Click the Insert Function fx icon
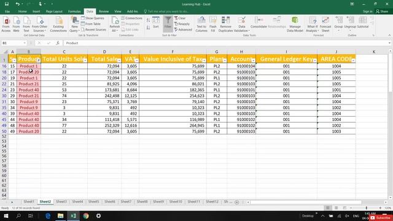This screenshot has height=221, width=393. pos(58,43)
